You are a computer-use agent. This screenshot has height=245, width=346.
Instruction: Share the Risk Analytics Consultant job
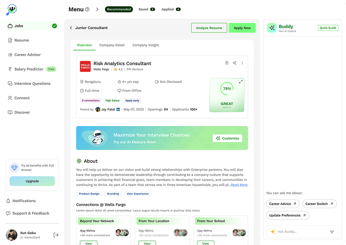[234, 63]
